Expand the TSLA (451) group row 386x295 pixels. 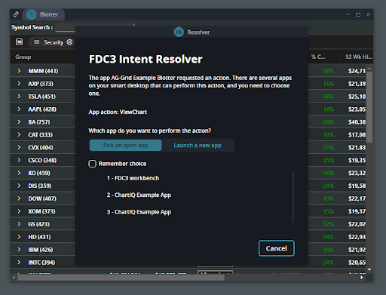pos(19,97)
